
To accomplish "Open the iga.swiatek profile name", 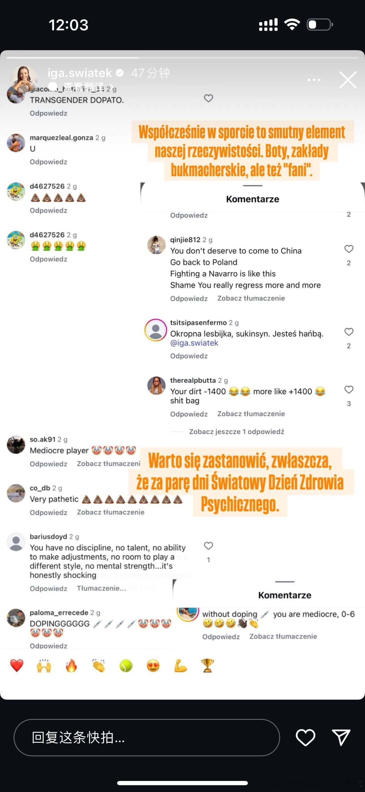I will 80,73.
